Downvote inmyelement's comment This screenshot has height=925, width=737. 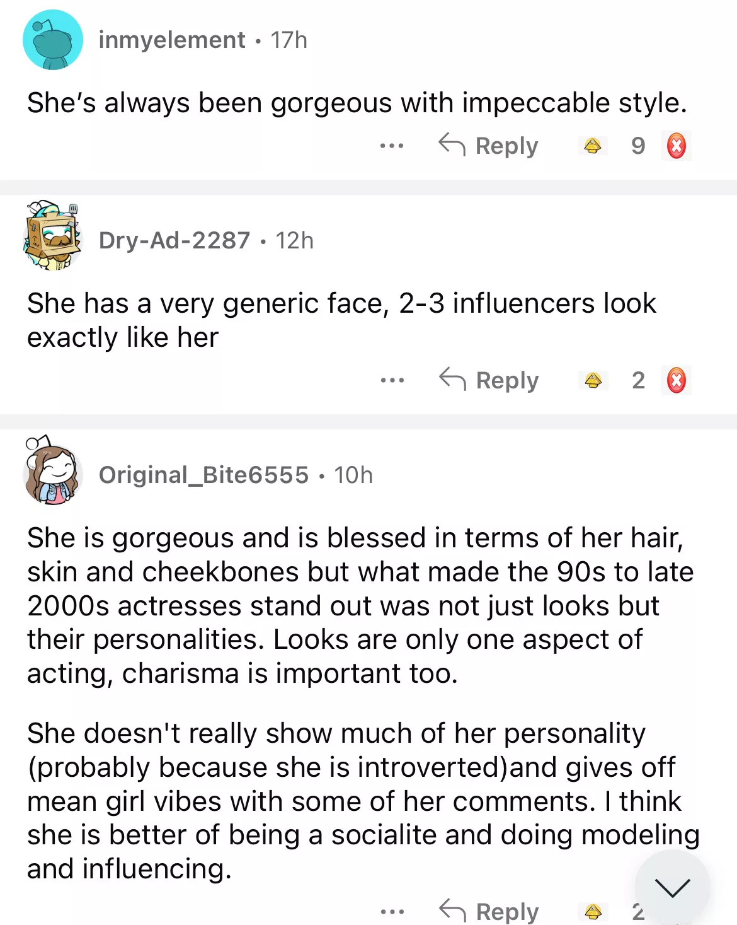pos(677,146)
